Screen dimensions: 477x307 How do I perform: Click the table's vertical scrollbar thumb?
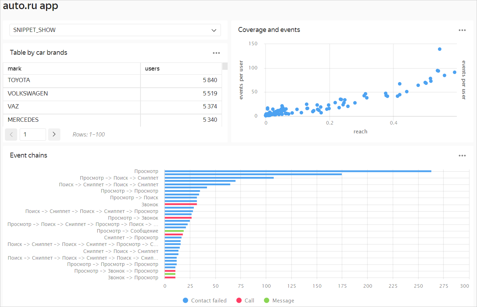225,66
